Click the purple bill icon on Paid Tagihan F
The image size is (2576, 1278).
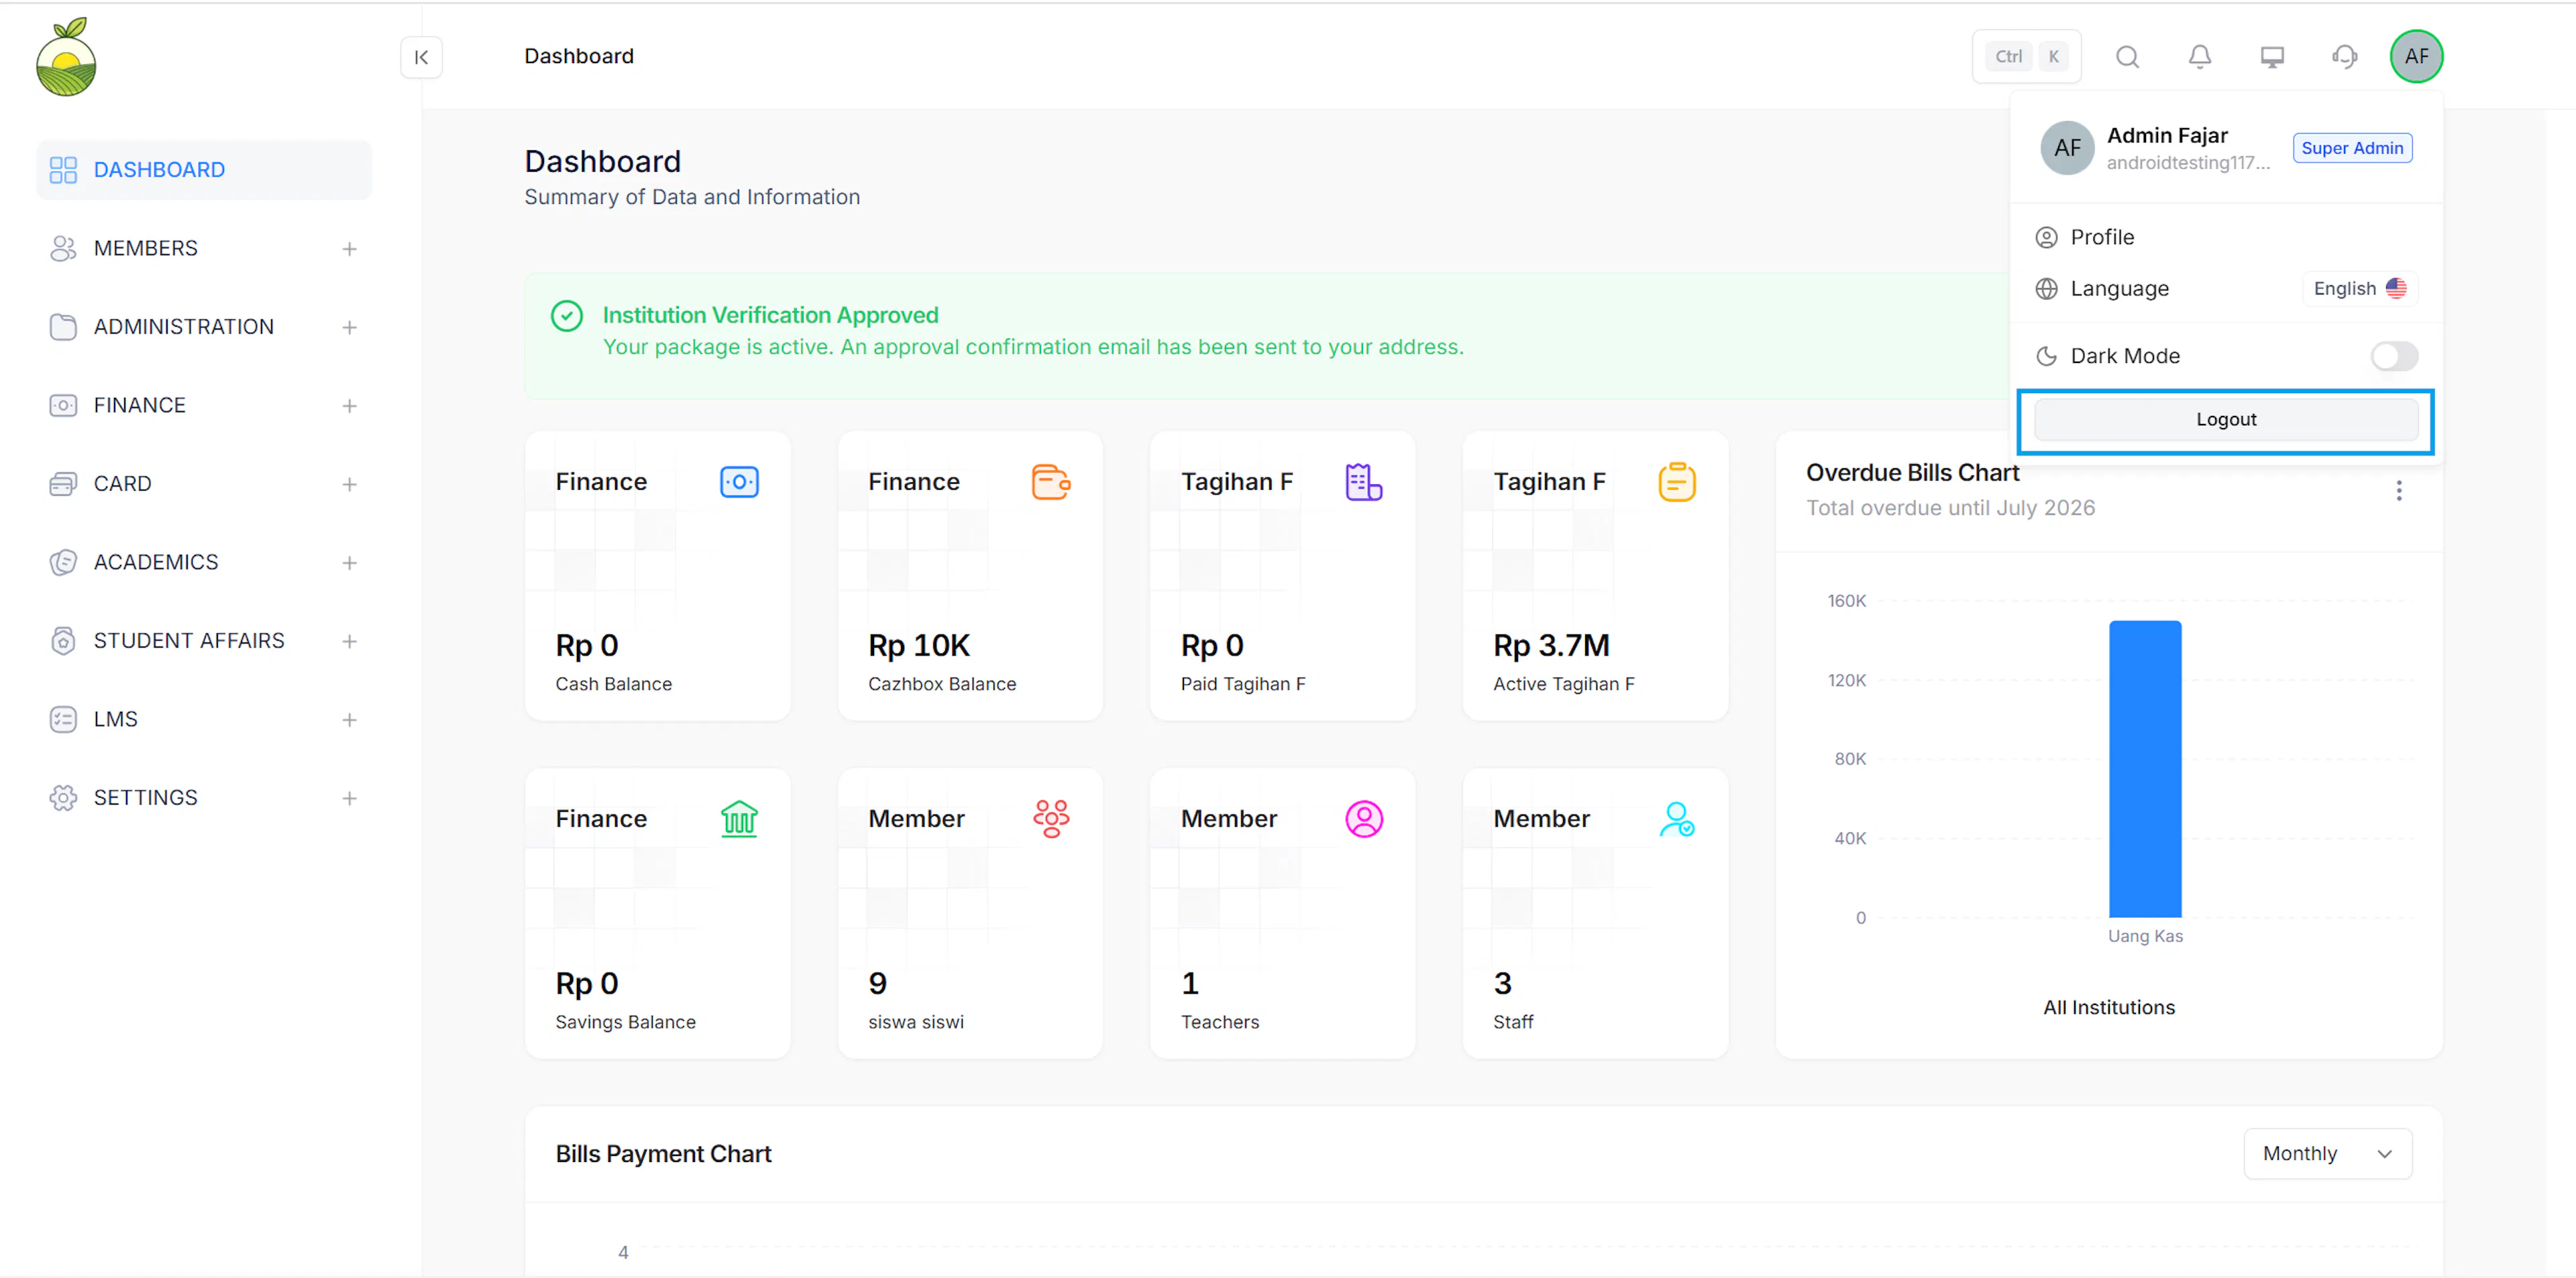(x=1363, y=482)
